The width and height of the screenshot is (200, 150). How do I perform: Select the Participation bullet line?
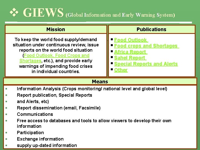pos(30,132)
